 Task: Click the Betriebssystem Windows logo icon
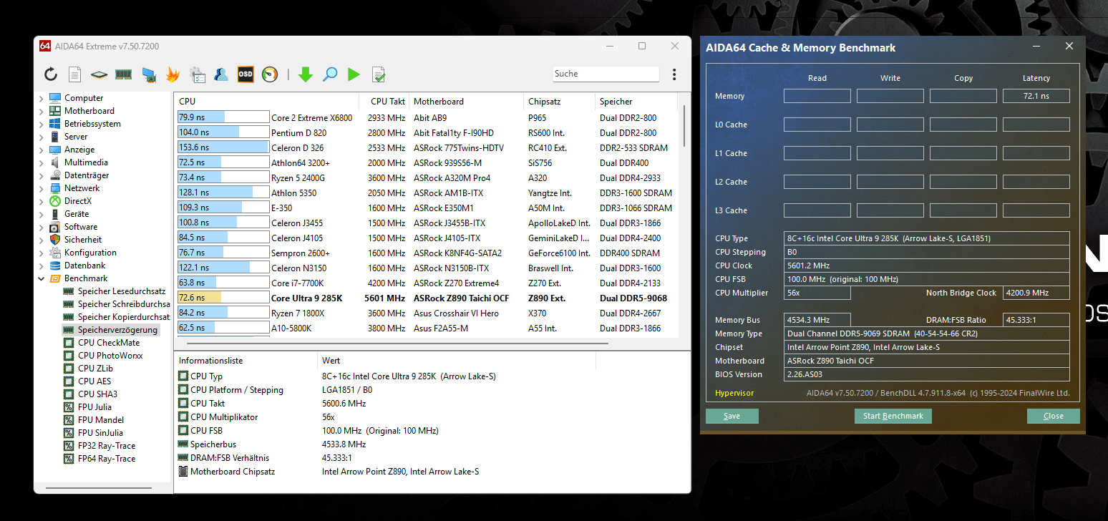point(55,124)
